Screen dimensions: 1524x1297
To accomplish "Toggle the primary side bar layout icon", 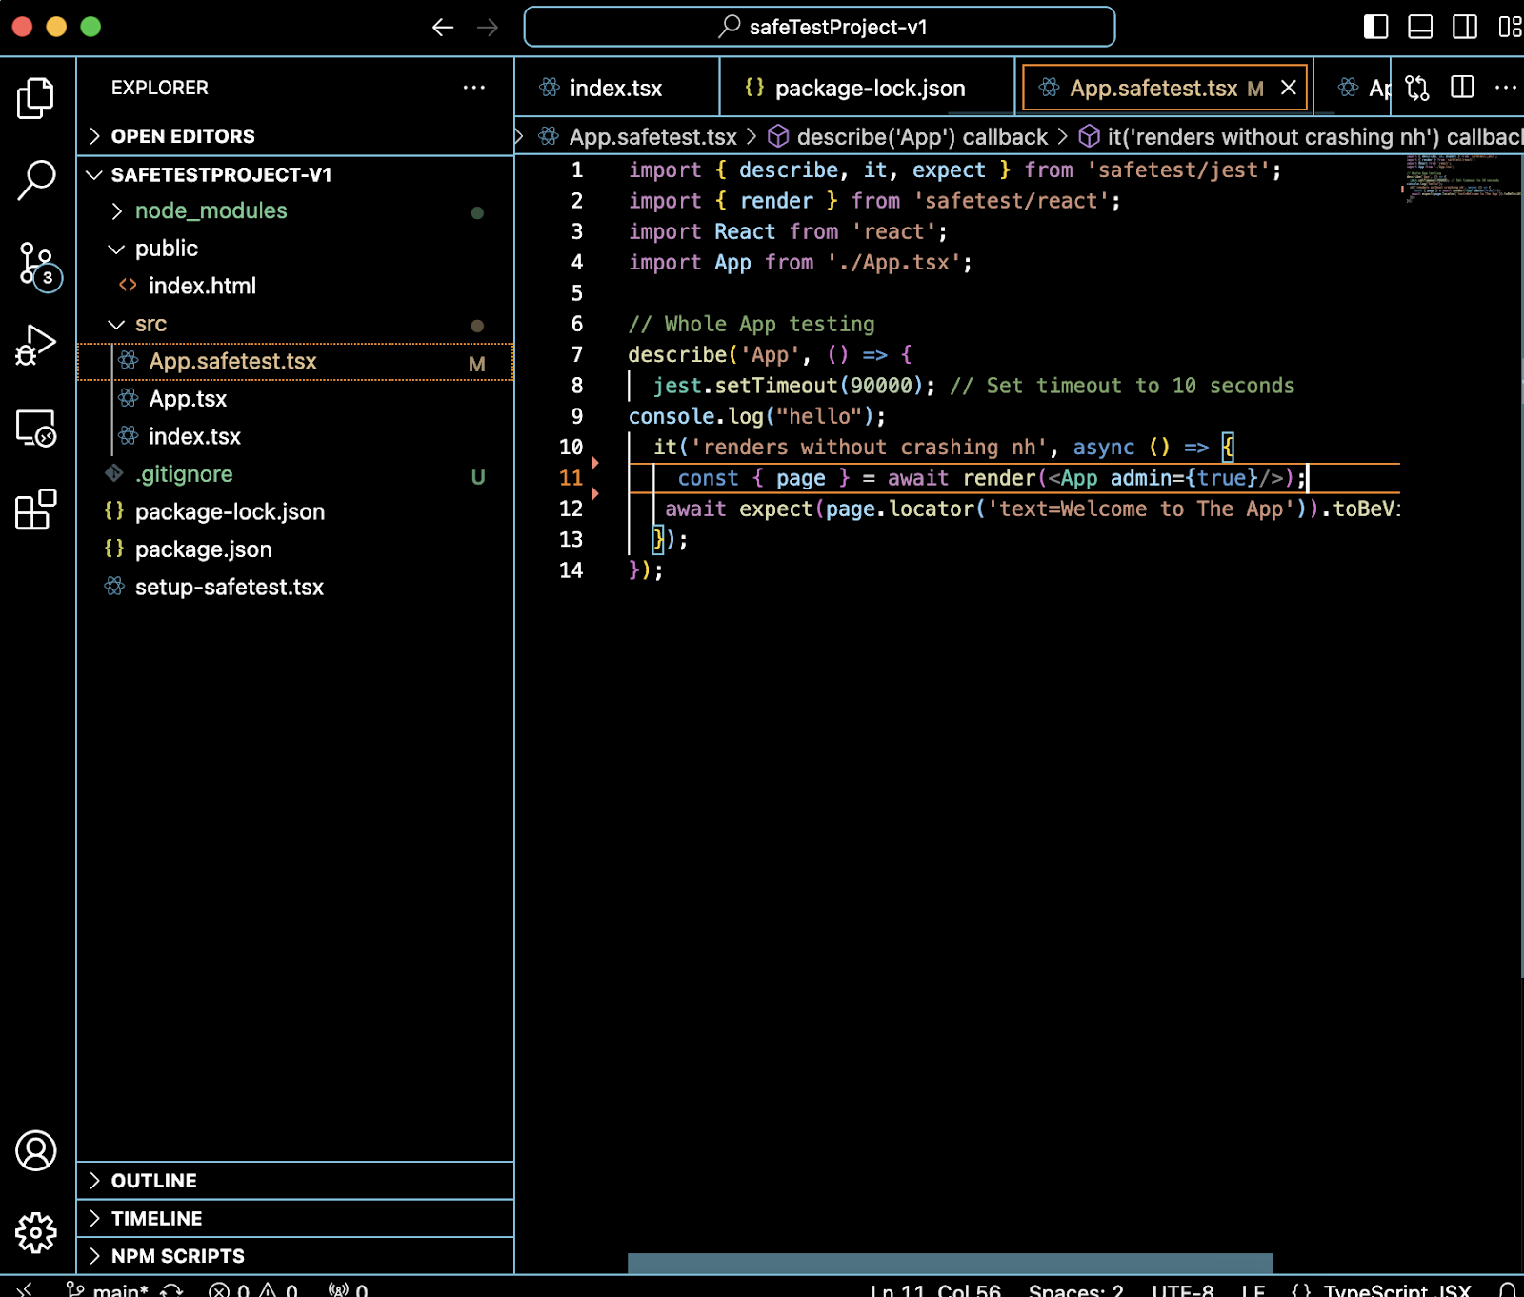I will [x=1375, y=27].
